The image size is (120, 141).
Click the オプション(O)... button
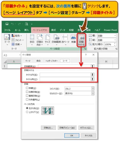pyautogui.click(x=86, y=128)
